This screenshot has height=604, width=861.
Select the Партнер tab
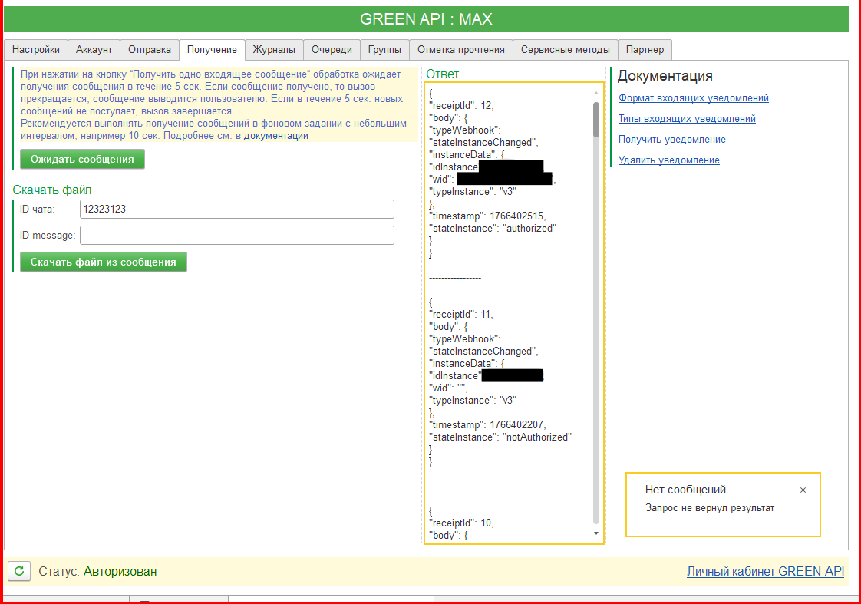(645, 50)
